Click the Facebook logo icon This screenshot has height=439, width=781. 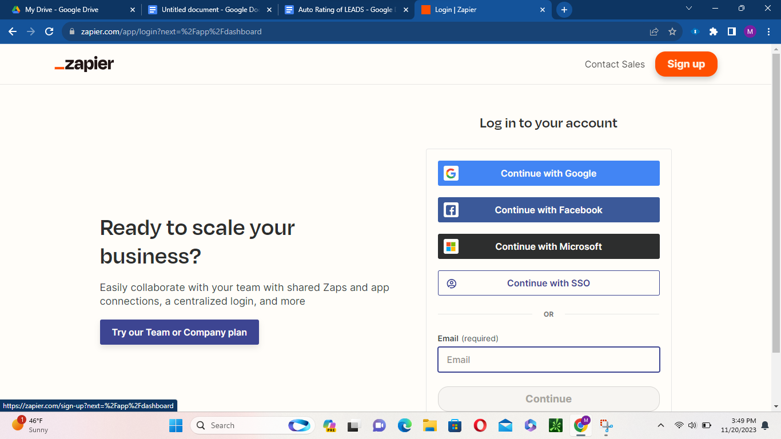pos(451,210)
